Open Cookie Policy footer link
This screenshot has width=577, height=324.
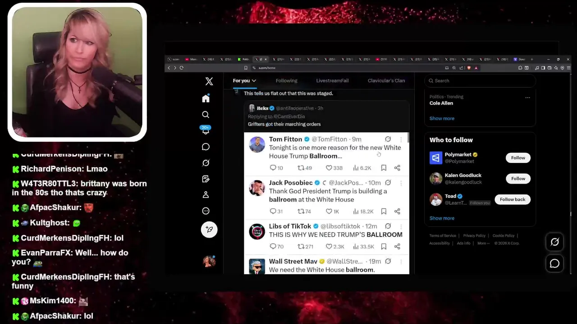tap(504, 236)
